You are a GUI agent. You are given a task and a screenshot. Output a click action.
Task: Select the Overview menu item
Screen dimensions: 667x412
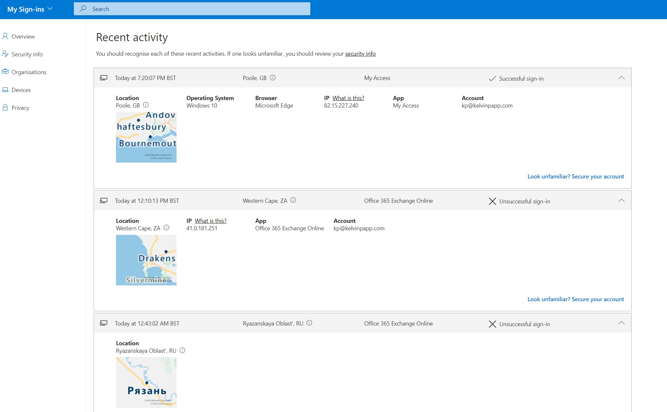[x=23, y=36]
